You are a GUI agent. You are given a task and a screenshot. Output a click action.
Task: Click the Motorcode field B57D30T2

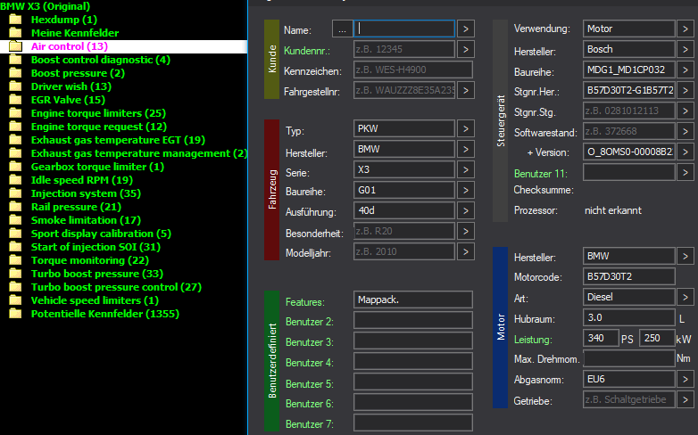tap(629, 276)
